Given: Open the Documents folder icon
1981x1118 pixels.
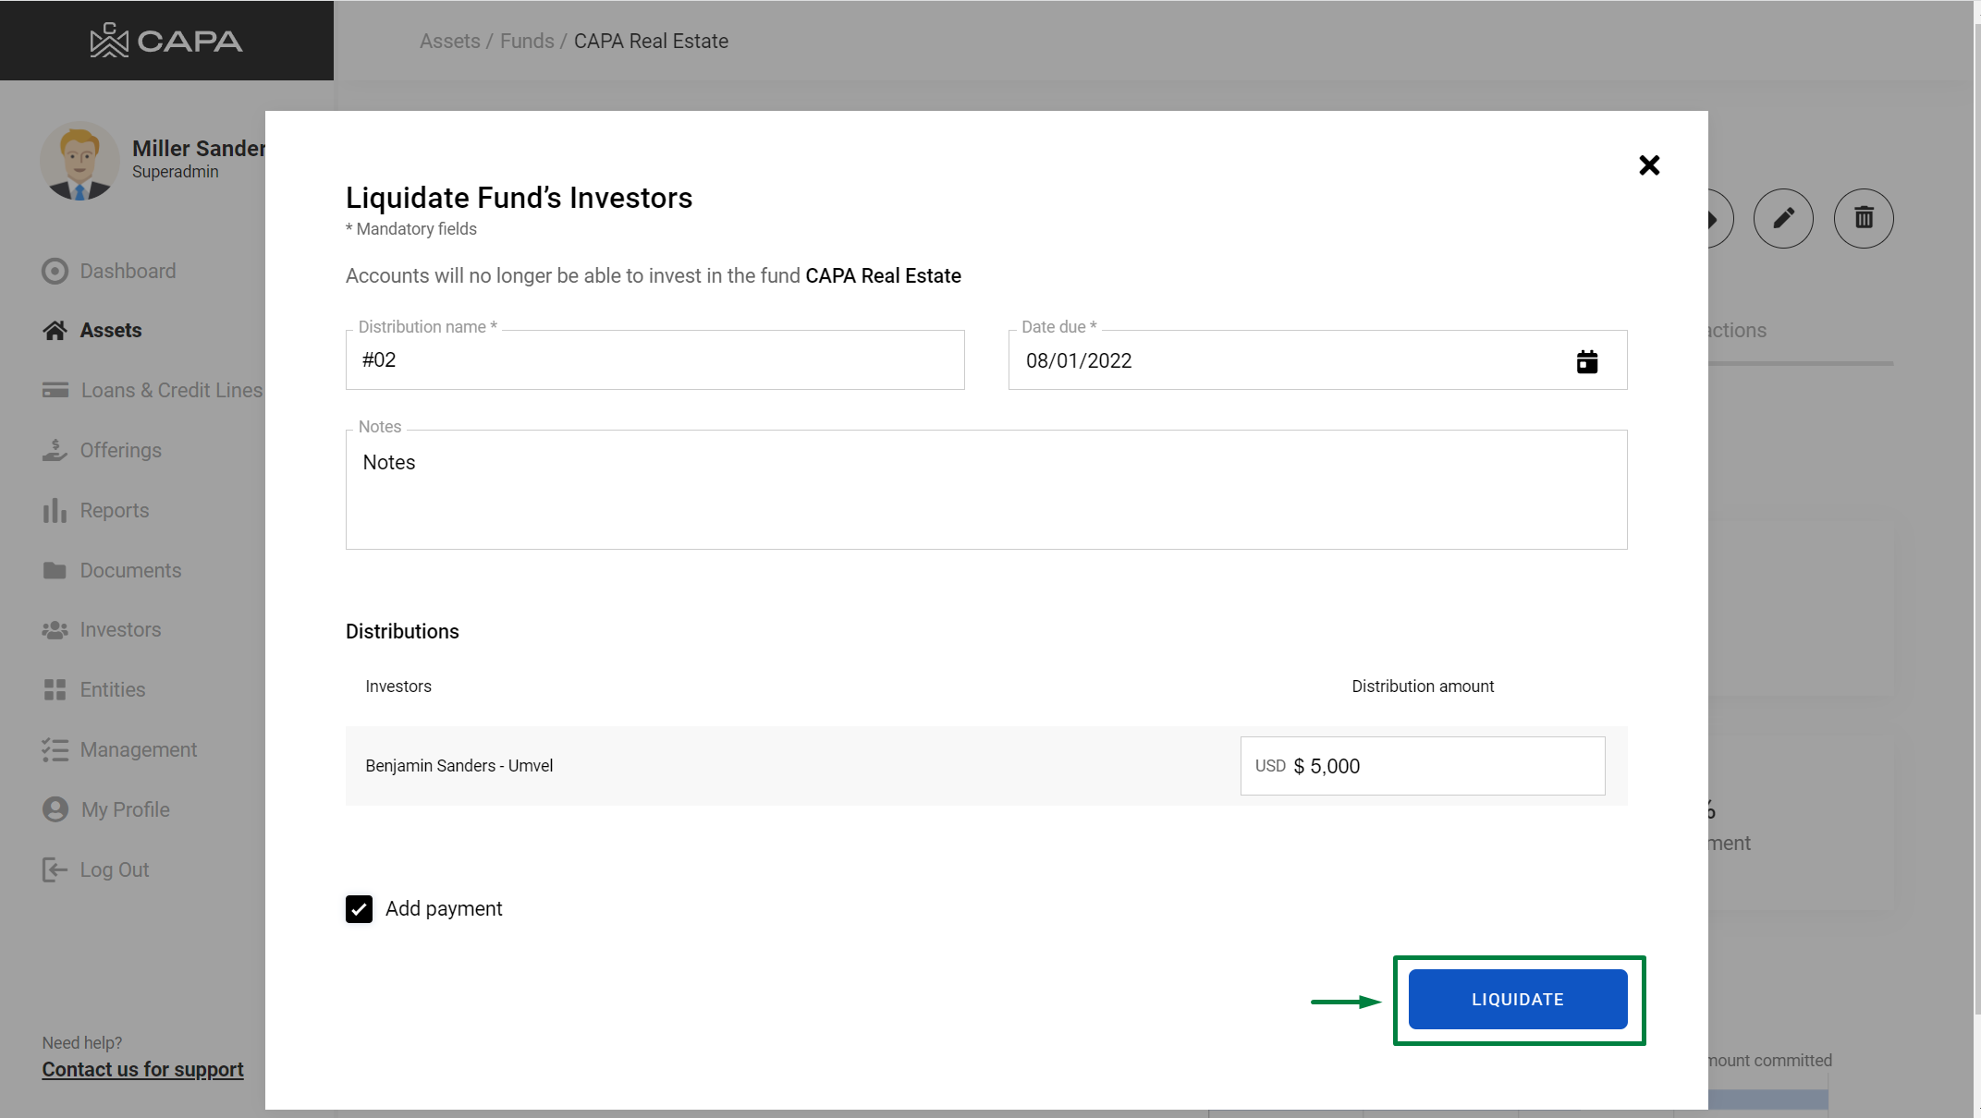Looking at the screenshot, I should (x=55, y=570).
